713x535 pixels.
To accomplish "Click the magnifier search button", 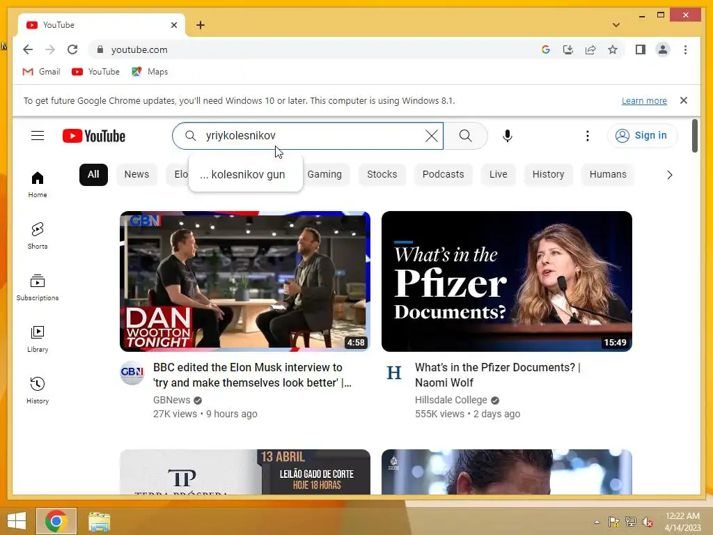I will 465,136.
